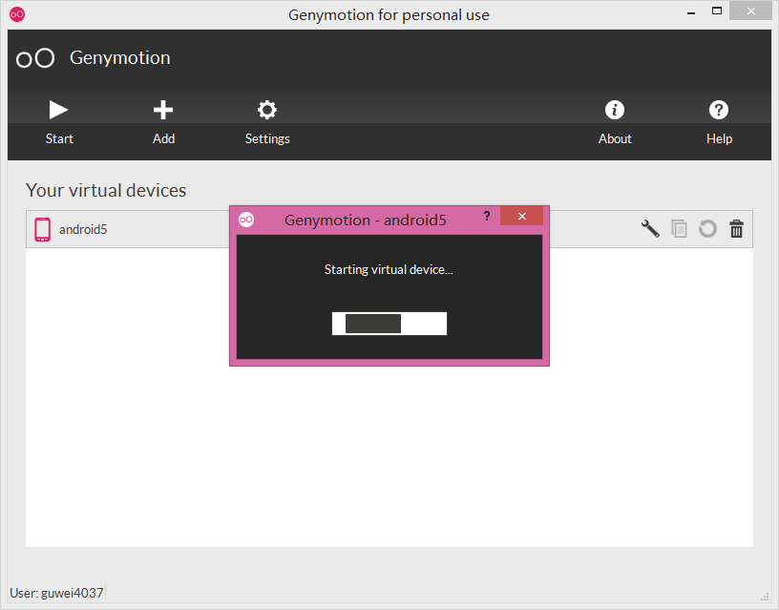The height and width of the screenshot is (610, 779).
Task: Open the Help question mark icon
Action: pyautogui.click(x=719, y=110)
